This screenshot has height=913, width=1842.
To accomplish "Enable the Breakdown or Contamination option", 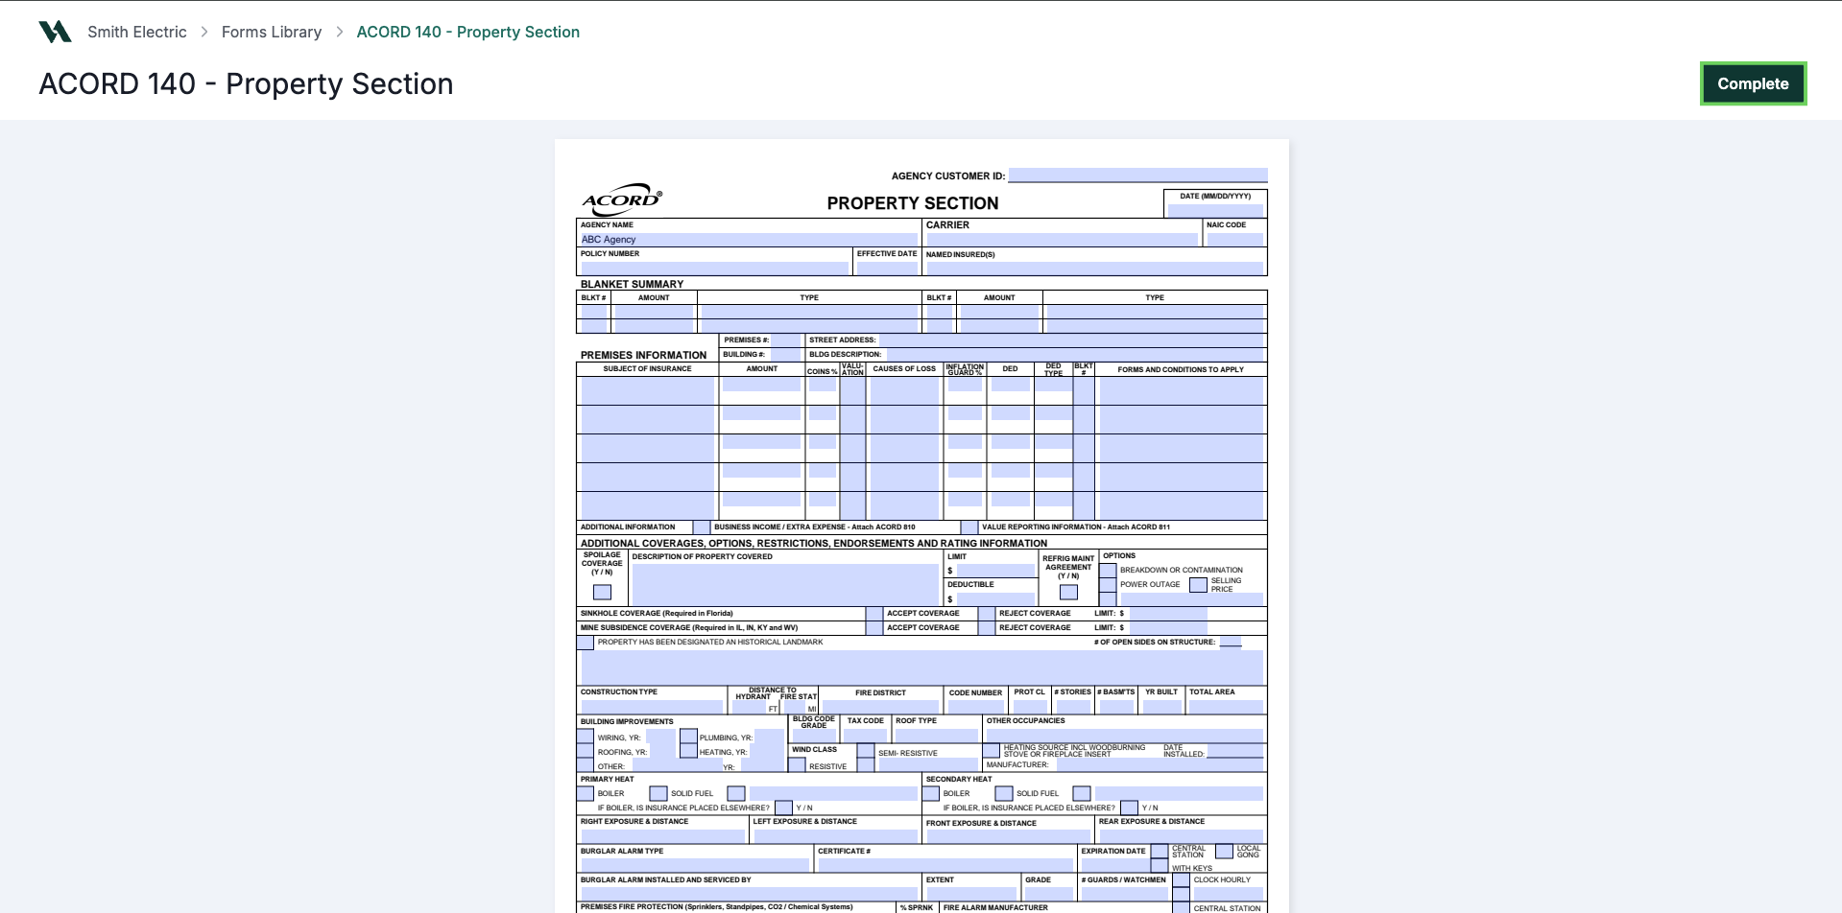I will pos(1108,571).
